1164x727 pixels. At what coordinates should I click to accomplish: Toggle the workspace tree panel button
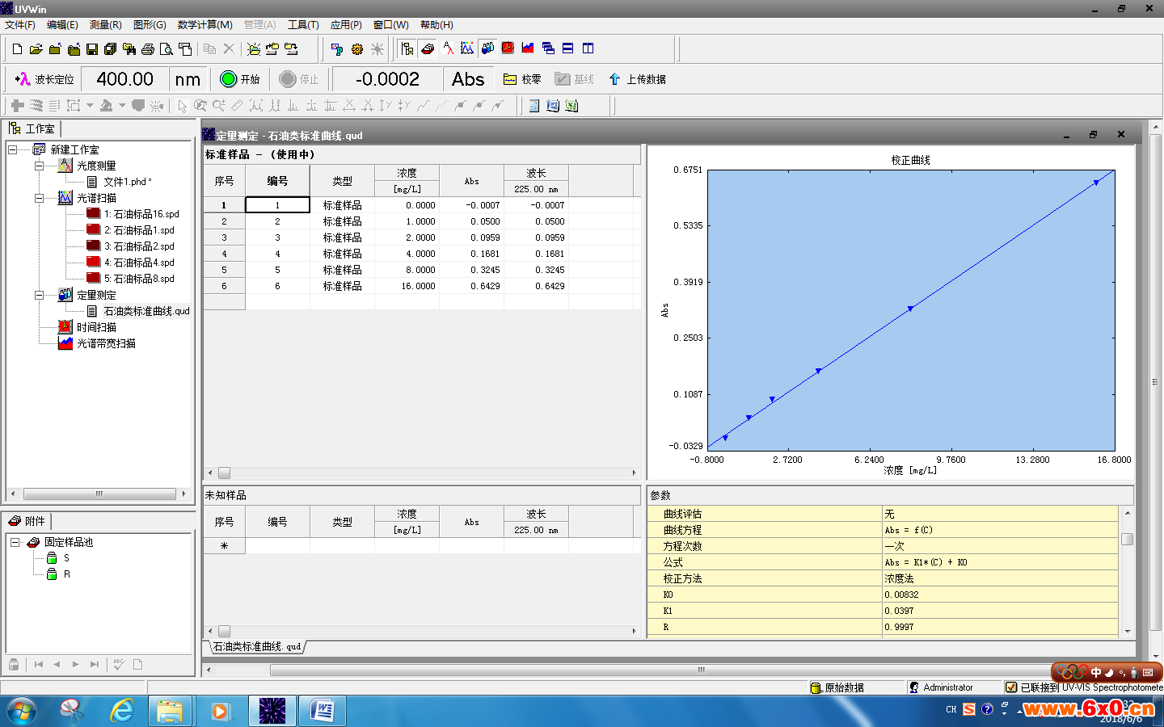tap(407, 48)
